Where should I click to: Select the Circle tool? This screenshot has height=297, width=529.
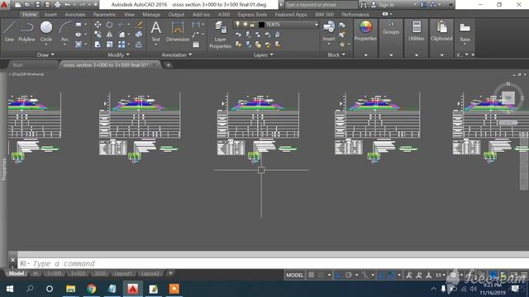coord(46,32)
